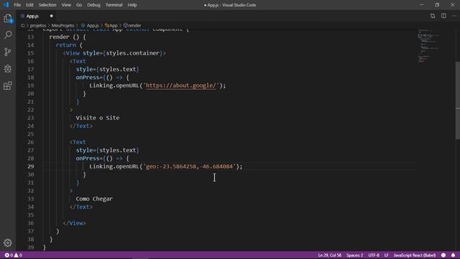Click the Open Changes icon in editor toolbar

tap(433, 16)
